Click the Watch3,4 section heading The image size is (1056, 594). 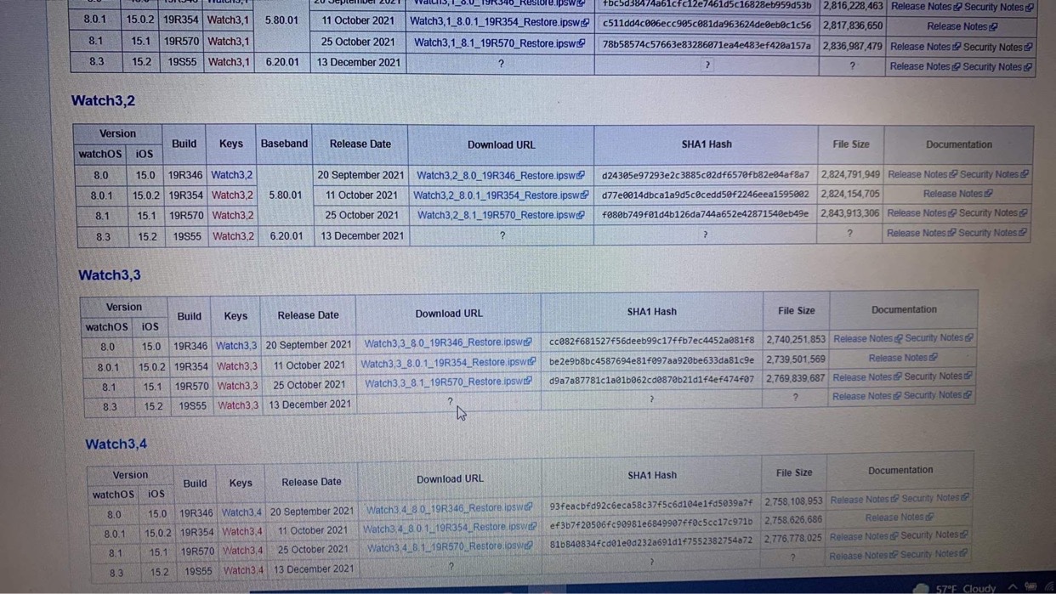(116, 444)
